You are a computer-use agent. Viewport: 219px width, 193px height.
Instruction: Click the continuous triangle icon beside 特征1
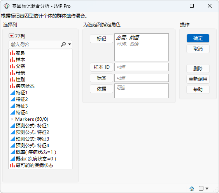pos(12,92)
